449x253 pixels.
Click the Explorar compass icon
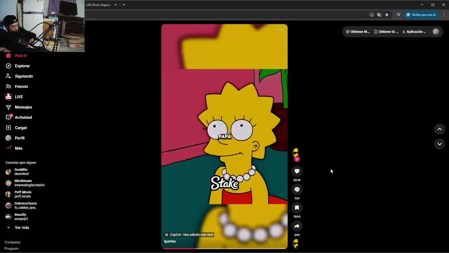pyautogui.click(x=8, y=66)
